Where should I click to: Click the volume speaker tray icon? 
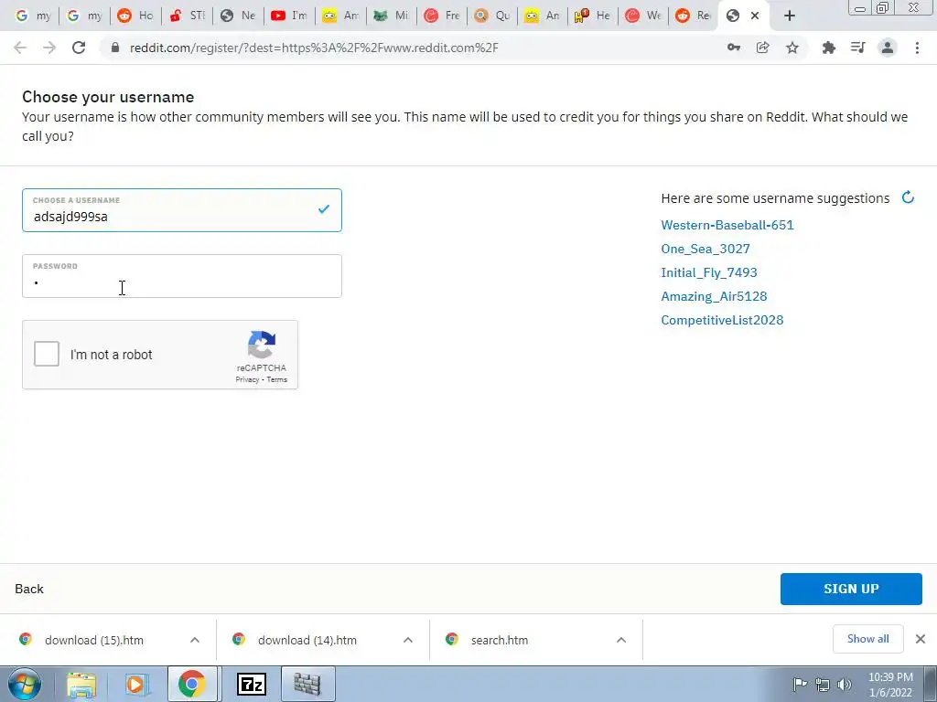click(x=845, y=684)
